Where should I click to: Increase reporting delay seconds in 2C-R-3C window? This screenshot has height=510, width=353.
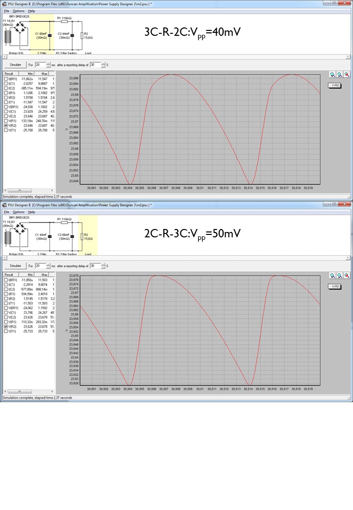(x=103, y=264)
